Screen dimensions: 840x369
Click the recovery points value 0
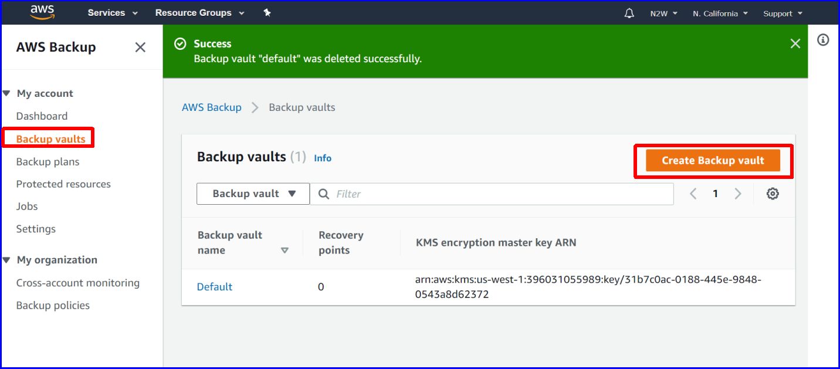321,287
